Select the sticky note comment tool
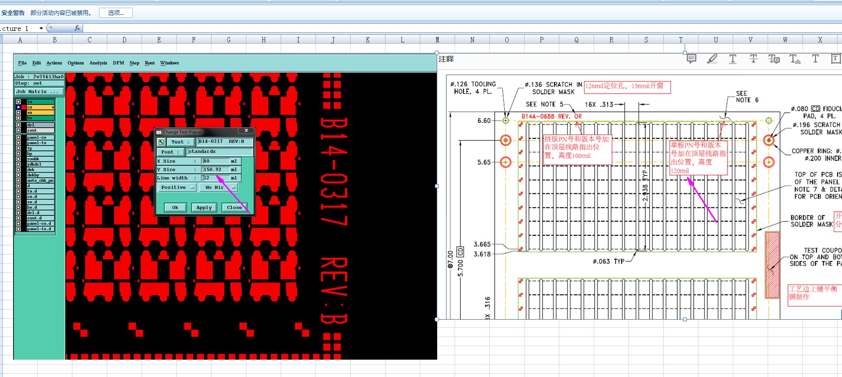Screen dimensions: 842x377 pyautogui.click(x=691, y=59)
